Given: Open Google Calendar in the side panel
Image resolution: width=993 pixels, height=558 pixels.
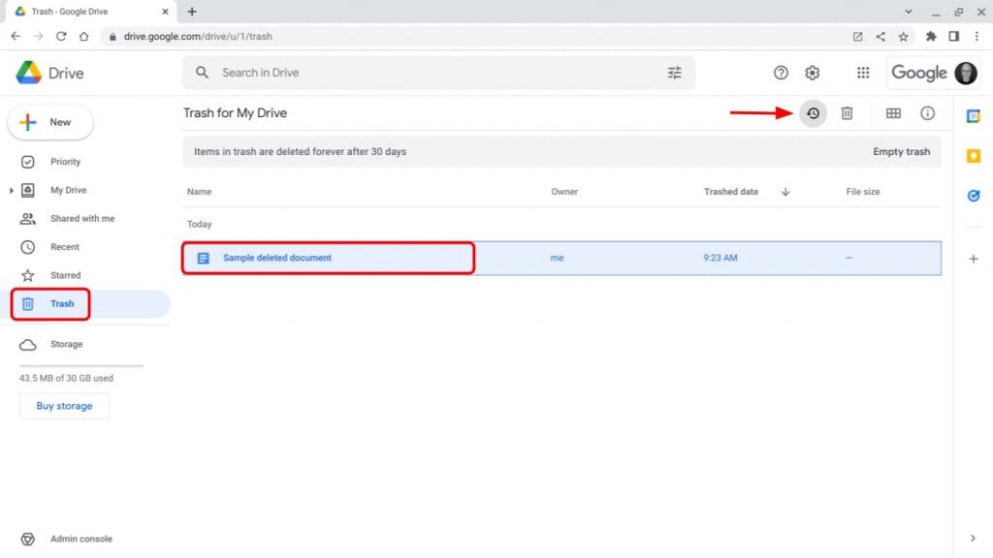Looking at the screenshot, I should (973, 115).
